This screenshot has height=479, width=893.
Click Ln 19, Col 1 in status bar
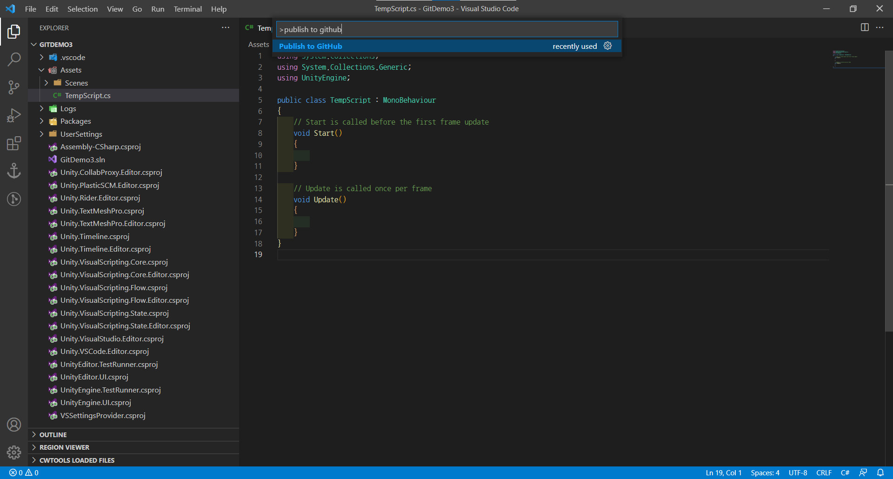point(724,472)
